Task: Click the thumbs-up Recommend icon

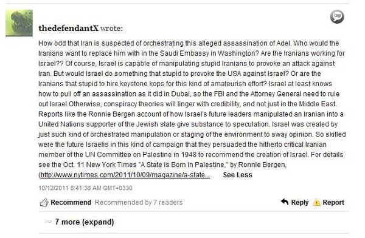Action: tap(44, 202)
